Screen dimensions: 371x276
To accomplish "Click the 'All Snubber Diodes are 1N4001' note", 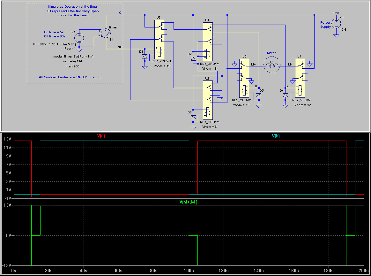I will click(70, 77).
